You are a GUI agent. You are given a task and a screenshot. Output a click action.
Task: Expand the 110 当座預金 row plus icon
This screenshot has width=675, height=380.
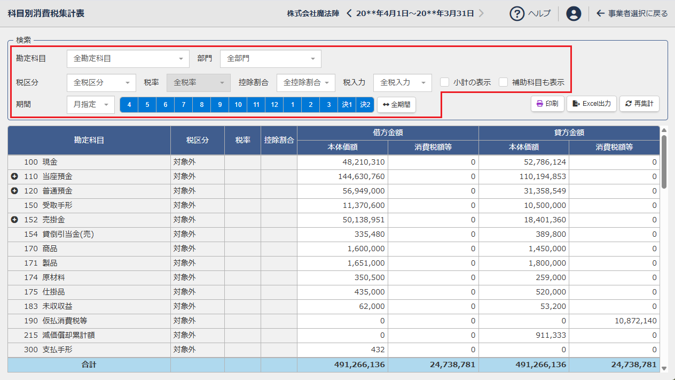coord(14,176)
